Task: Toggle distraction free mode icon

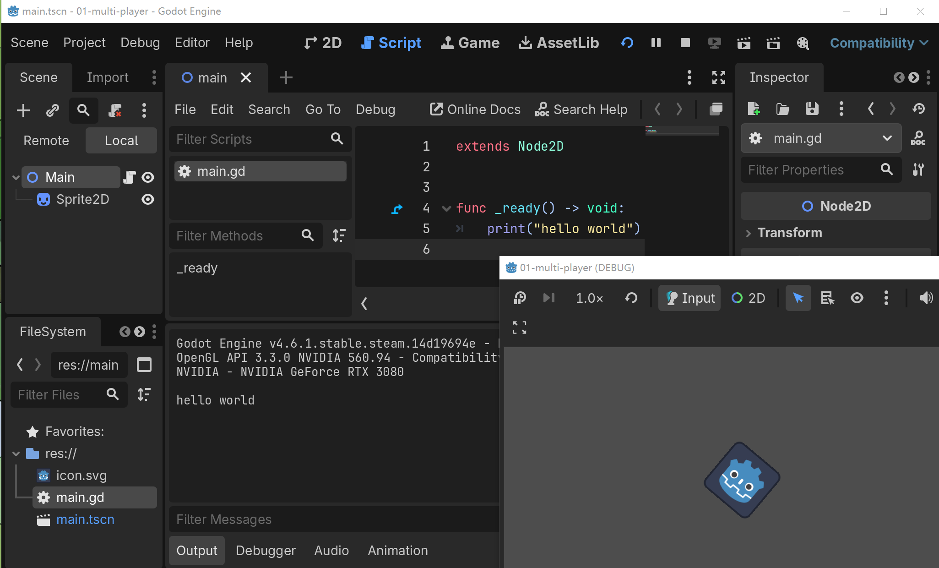Action: pos(718,77)
